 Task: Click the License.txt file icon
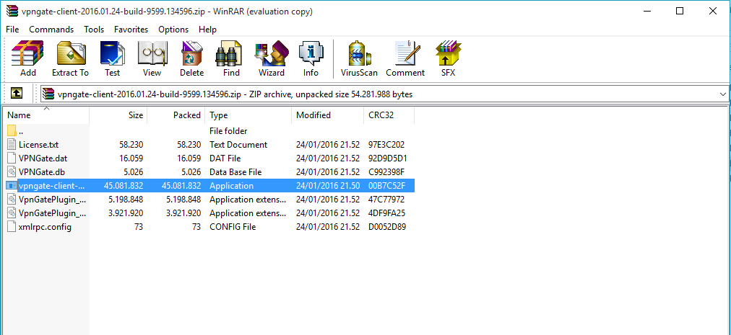(12, 145)
